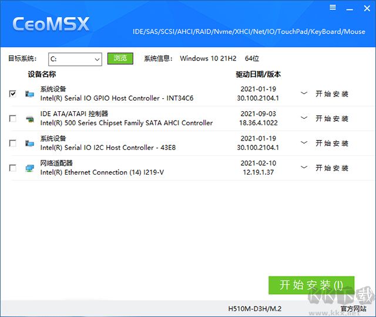Minimize the CeoMSX window
The width and height of the screenshot is (376, 317).
tap(350, 9)
